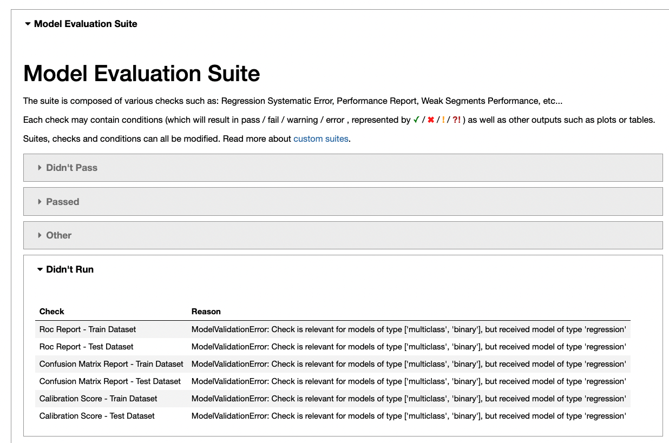Click the green checkmark pass symbol
The image size is (669, 443).
(416, 120)
